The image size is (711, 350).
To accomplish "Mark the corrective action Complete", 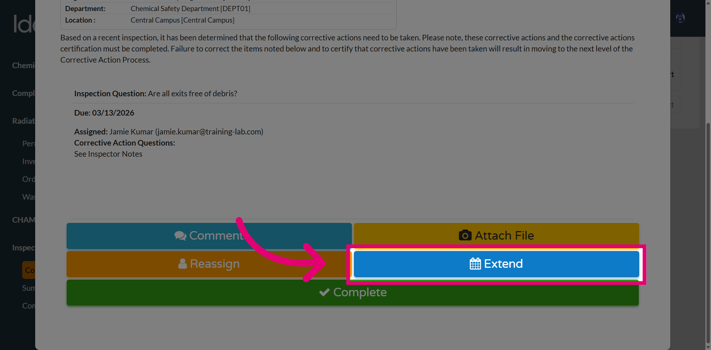I will [x=353, y=293].
